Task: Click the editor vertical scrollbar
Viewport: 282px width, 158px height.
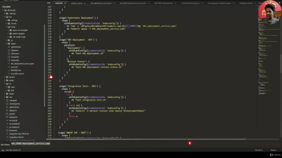Action: pyautogui.click(x=281, y=63)
